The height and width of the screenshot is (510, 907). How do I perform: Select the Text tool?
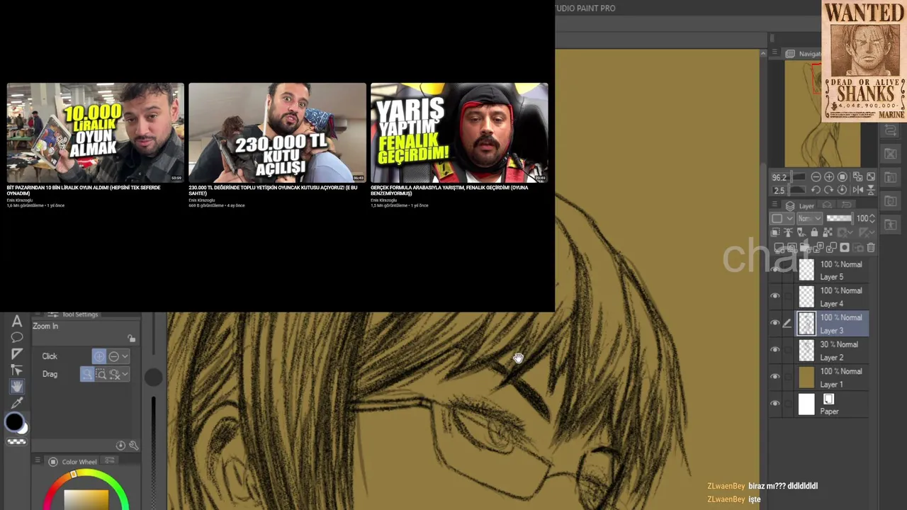(17, 322)
